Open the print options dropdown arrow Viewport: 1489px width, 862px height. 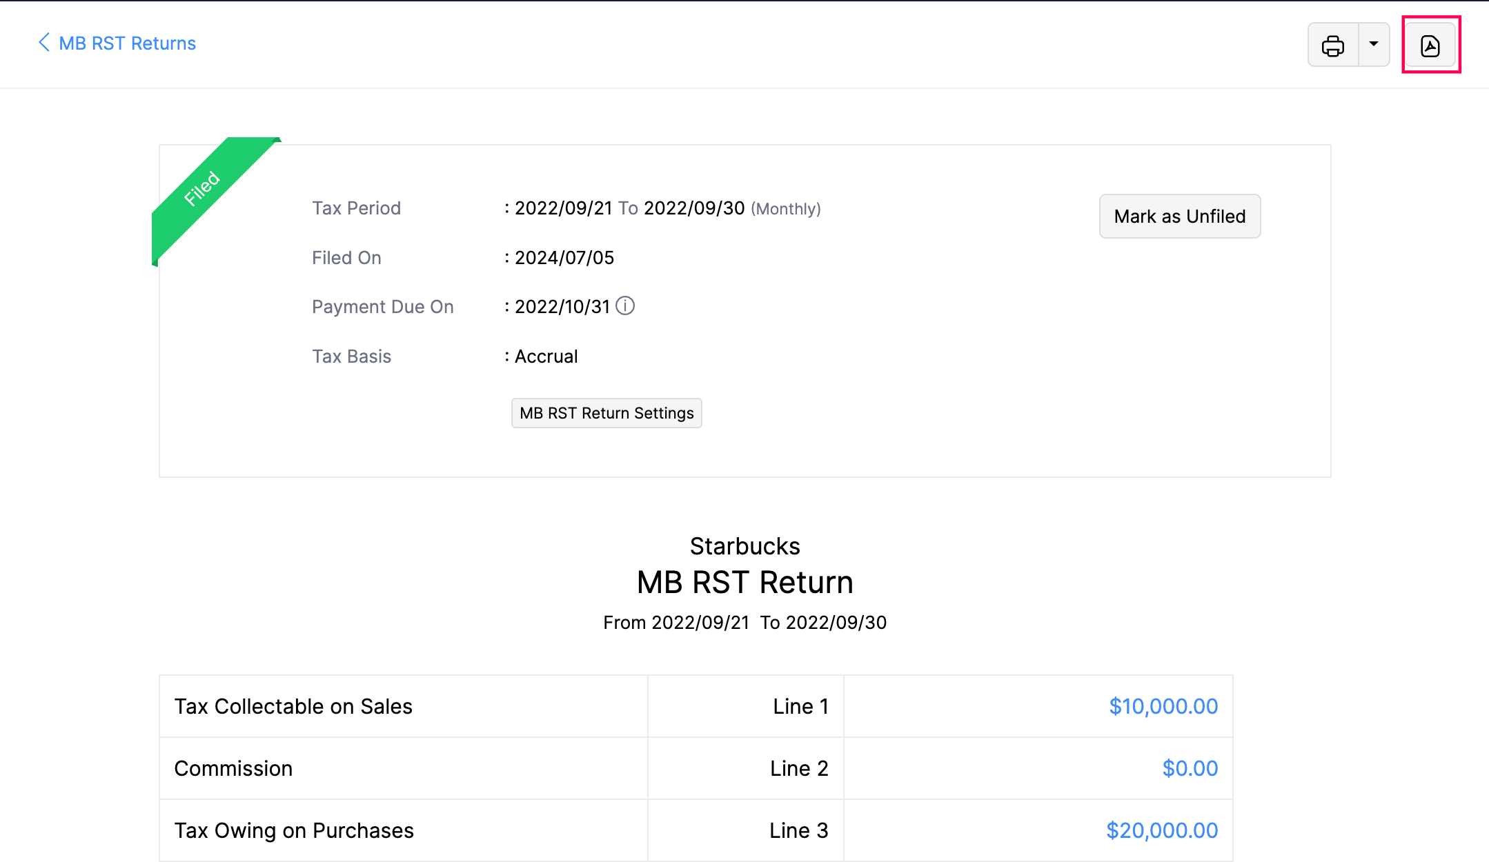[1375, 44]
